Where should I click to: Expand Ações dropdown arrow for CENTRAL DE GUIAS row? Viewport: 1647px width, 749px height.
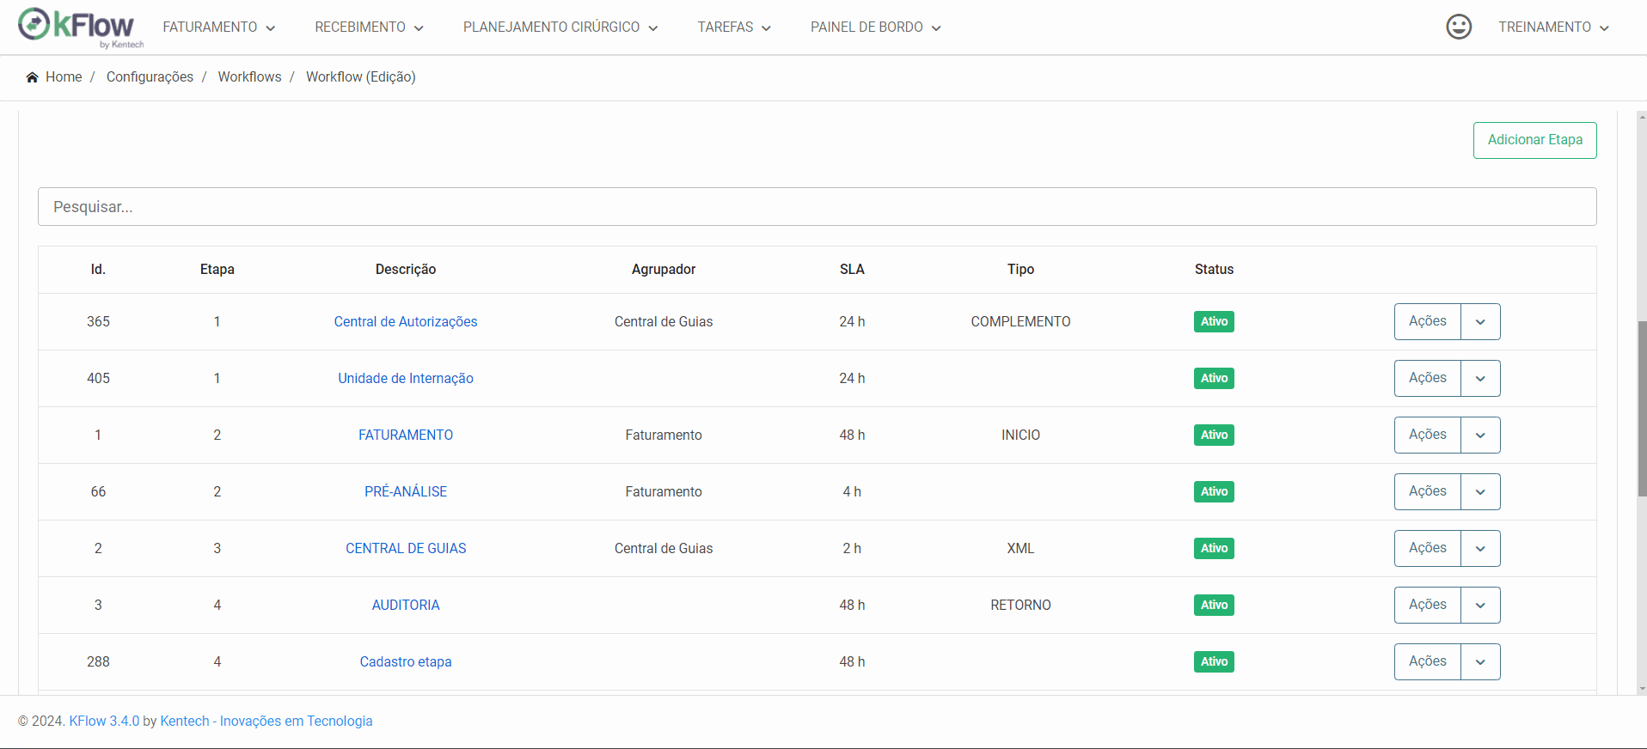[1480, 548]
